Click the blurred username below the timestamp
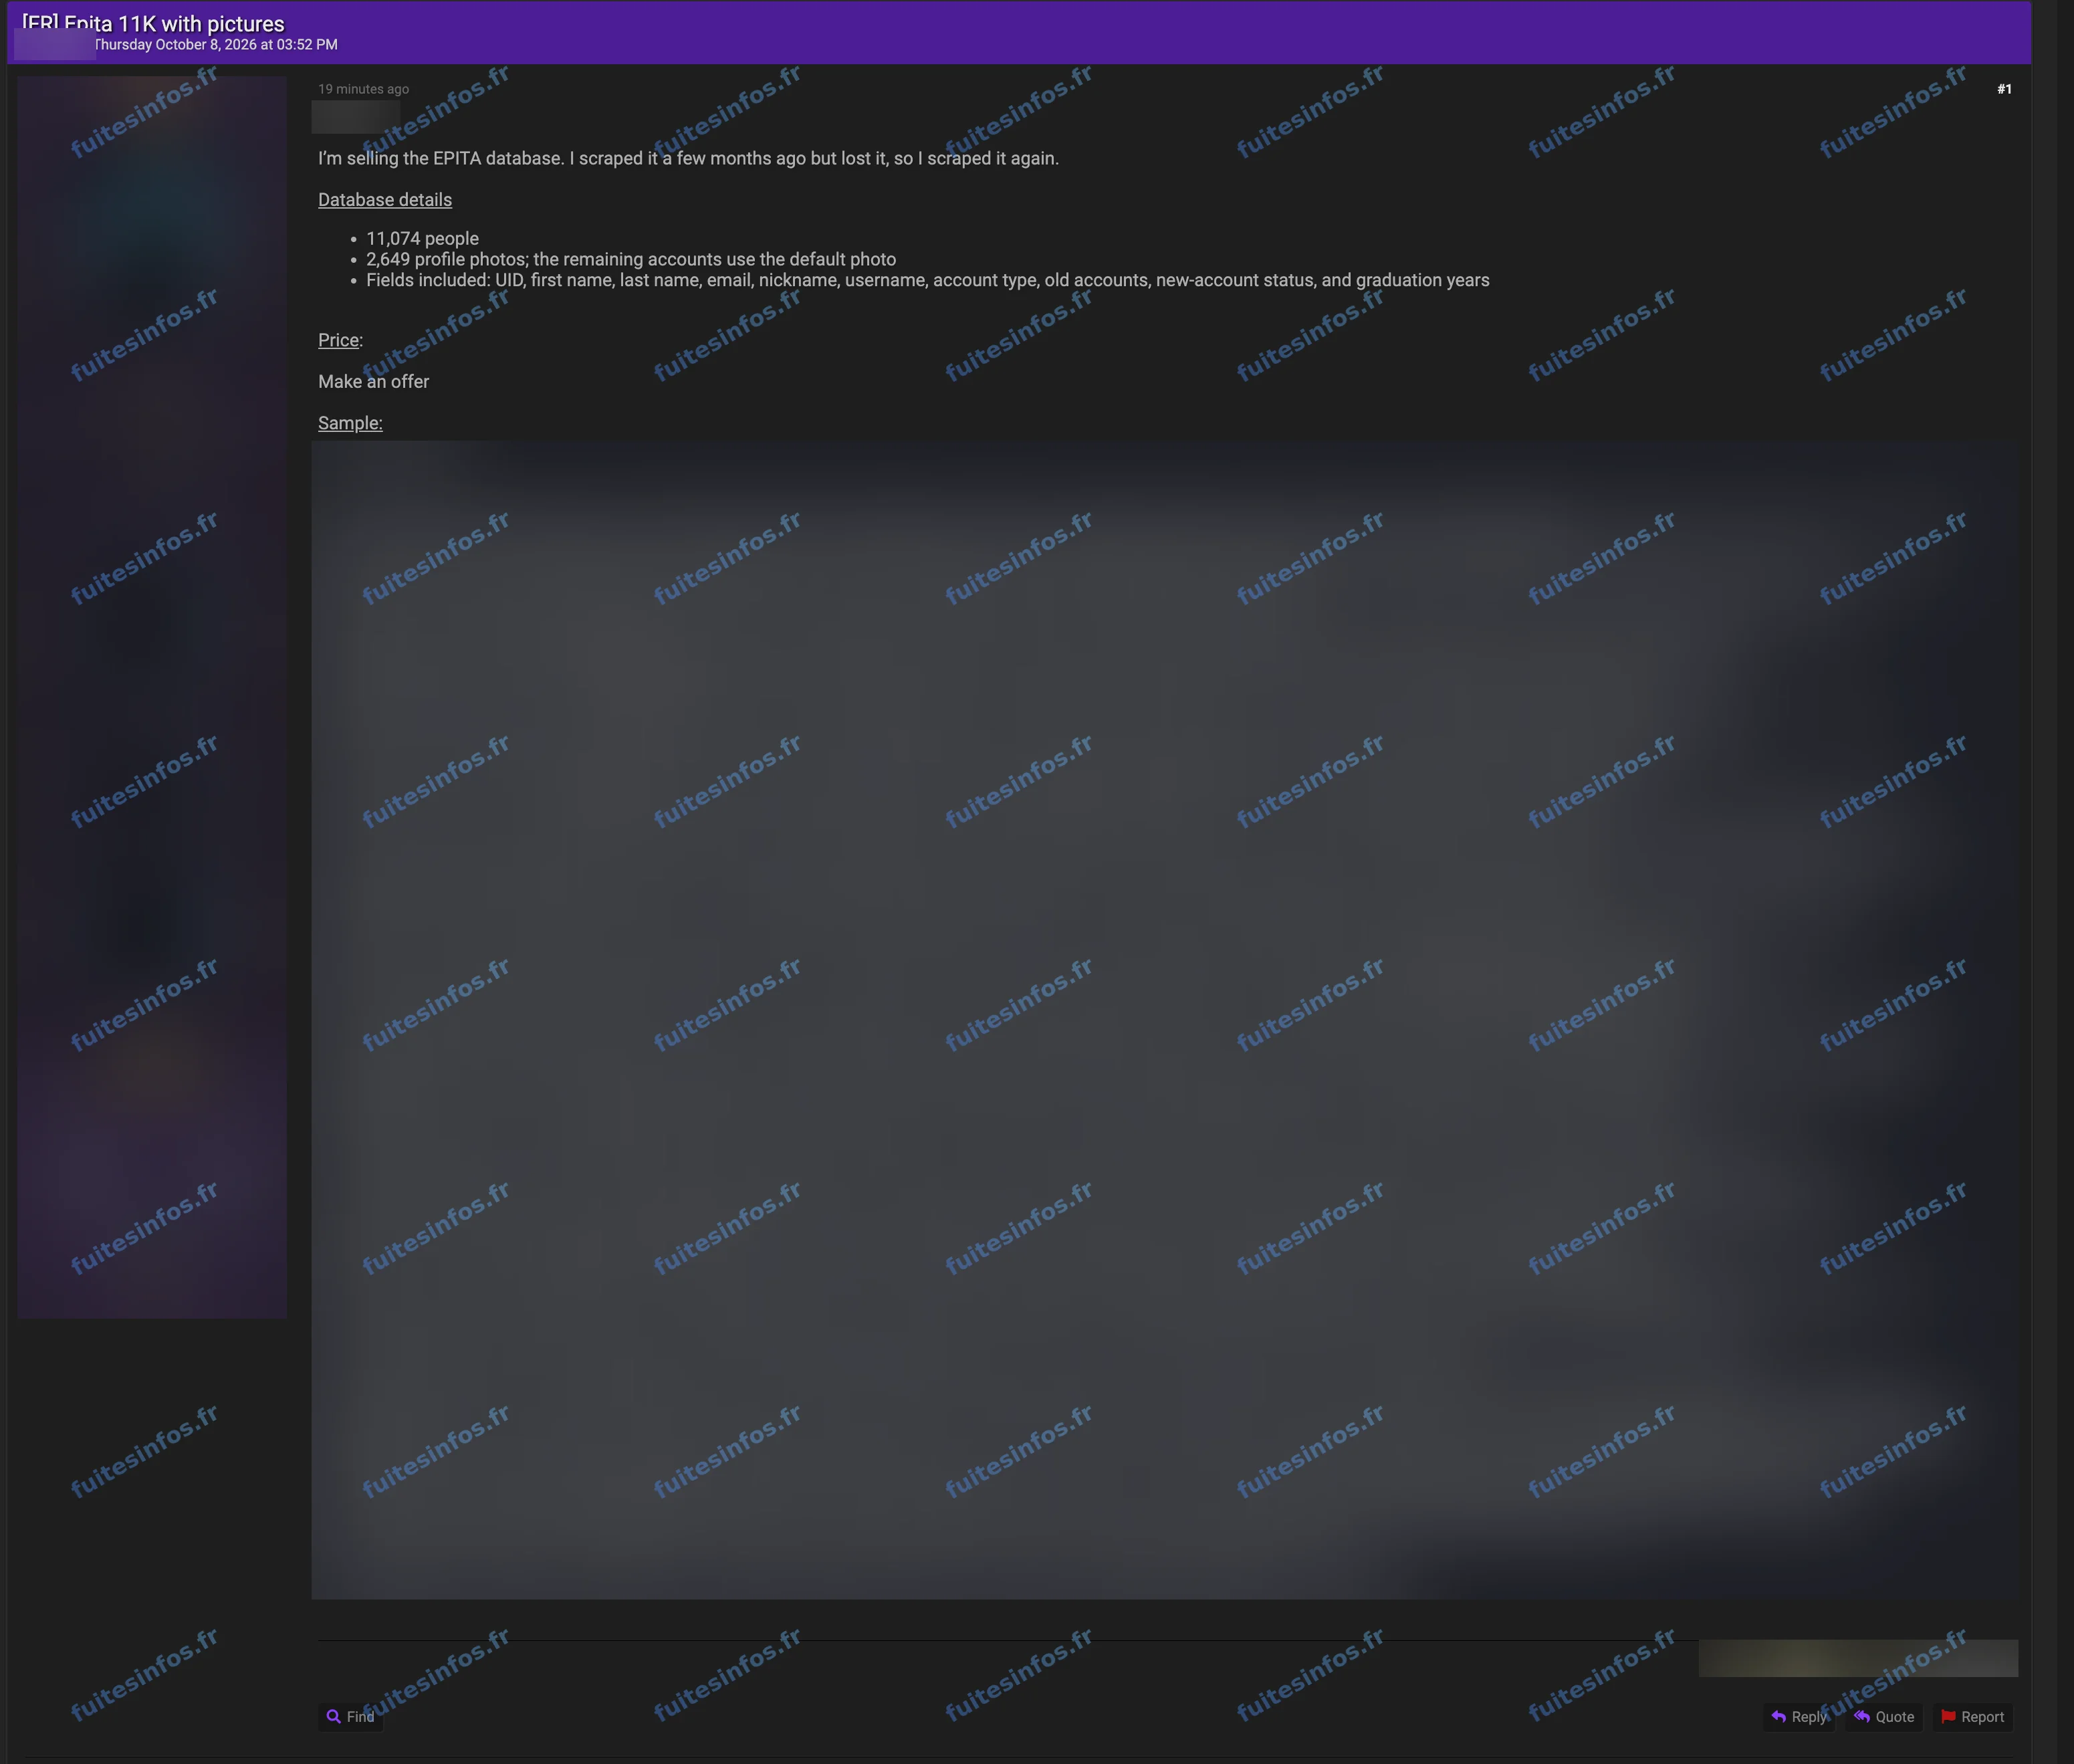2074x1764 pixels. [x=356, y=117]
